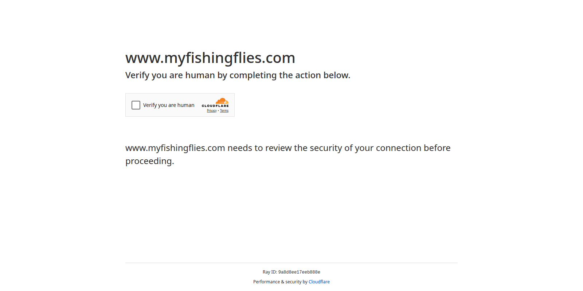Click the domain name inside the security paragraph
This screenshot has height=291, width=583.
pyautogui.click(x=175, y=148)
